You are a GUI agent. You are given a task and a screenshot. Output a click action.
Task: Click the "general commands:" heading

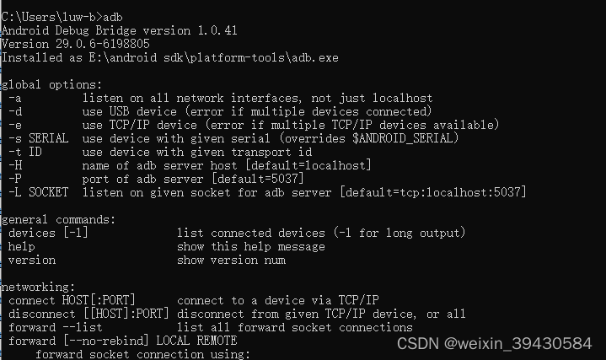point(58,219)
